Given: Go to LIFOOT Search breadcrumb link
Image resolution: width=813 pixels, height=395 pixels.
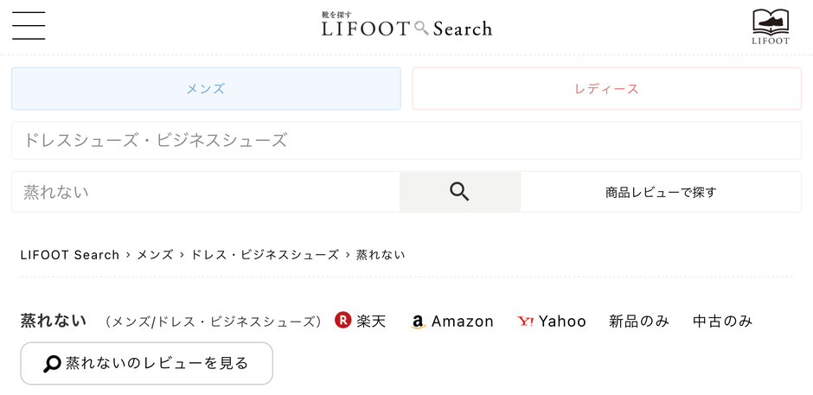Looking at the screenshot, I should coord(70,255).
